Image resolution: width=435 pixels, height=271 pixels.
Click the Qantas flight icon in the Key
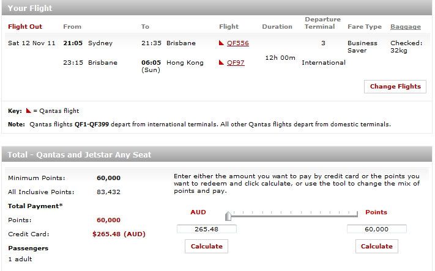[x=28, y=110]
